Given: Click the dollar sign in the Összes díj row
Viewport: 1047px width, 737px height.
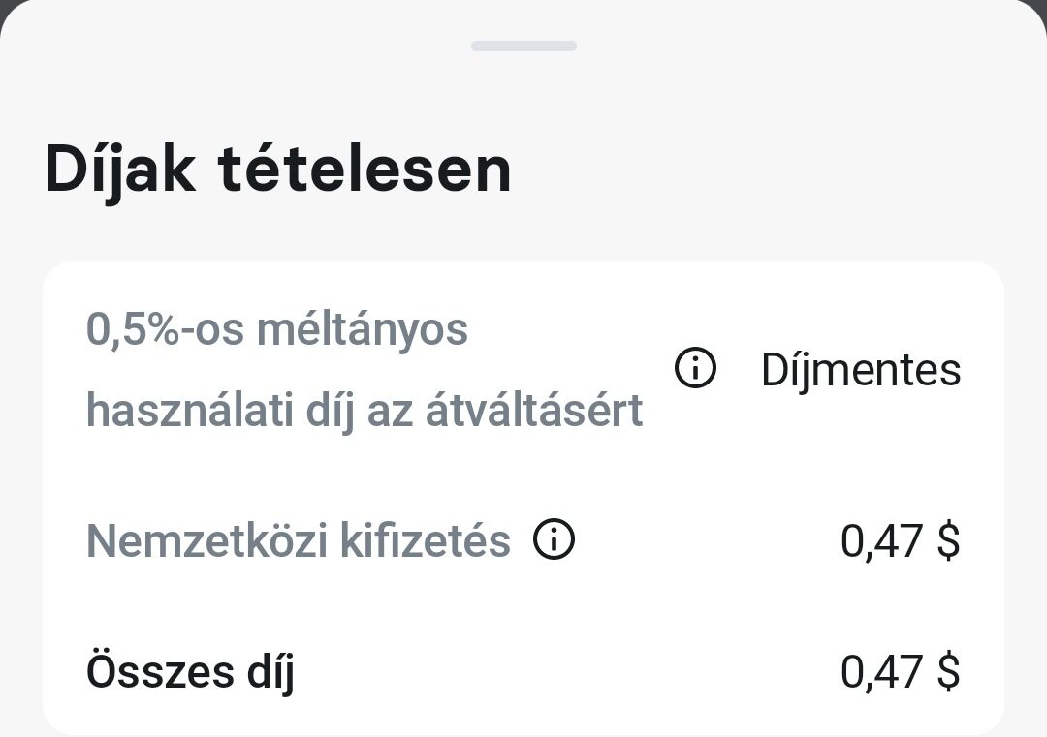Looking at the screenshot, I should click(x=948, y=672).
